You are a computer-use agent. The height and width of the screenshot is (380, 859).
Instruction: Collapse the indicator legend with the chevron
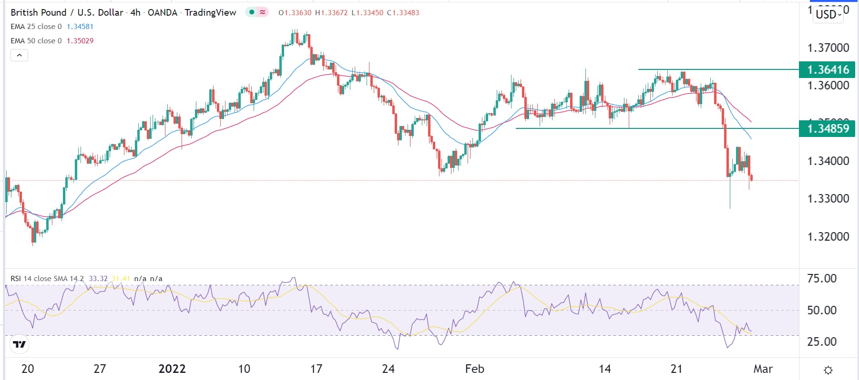pyautogui.click(x=19, y=55)
